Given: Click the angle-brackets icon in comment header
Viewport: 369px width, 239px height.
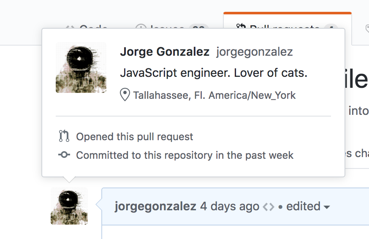Looking at the screenshot, I should pyautogui.click(x=269, y=206).
